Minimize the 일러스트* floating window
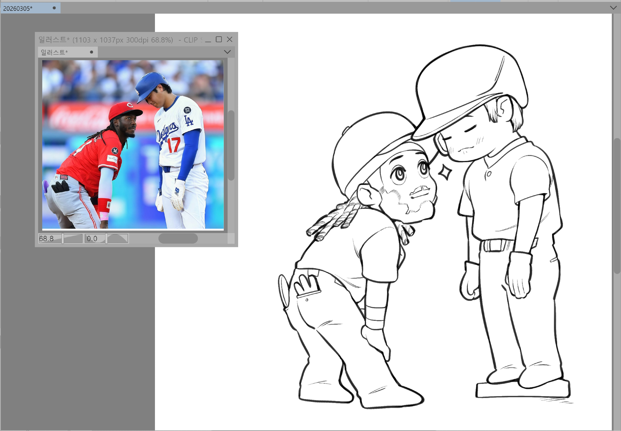Image resolution: width=621 pixels, height=431 pixels. pos(208,40)
